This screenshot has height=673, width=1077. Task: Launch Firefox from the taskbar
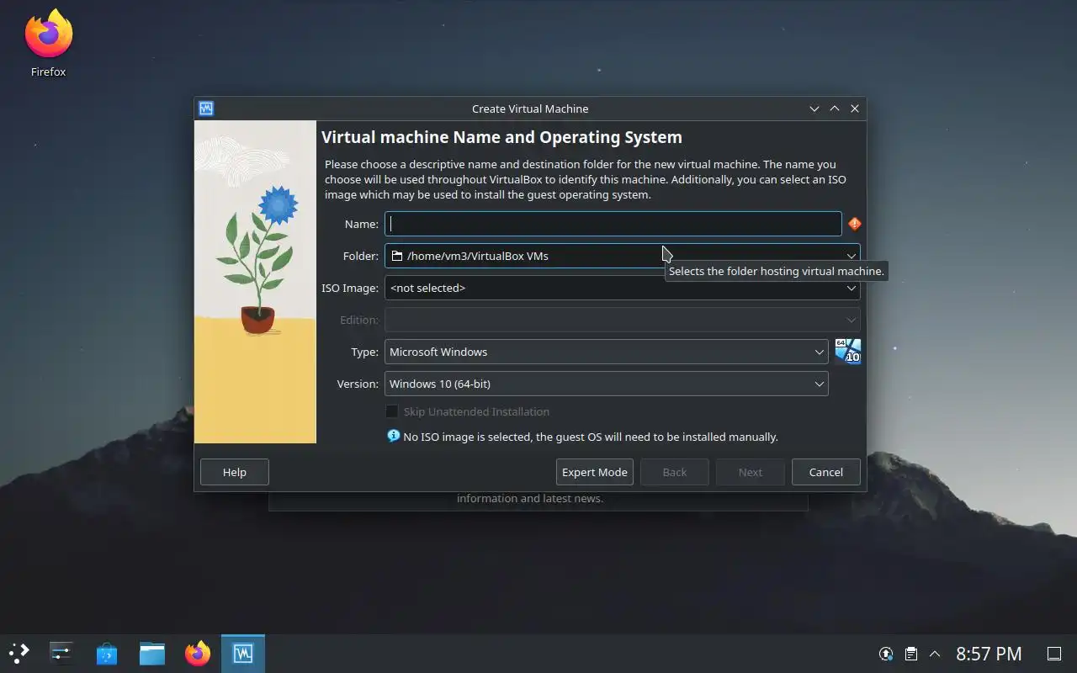[198, 653]
